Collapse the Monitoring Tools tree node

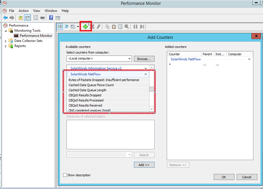point(6,31)
